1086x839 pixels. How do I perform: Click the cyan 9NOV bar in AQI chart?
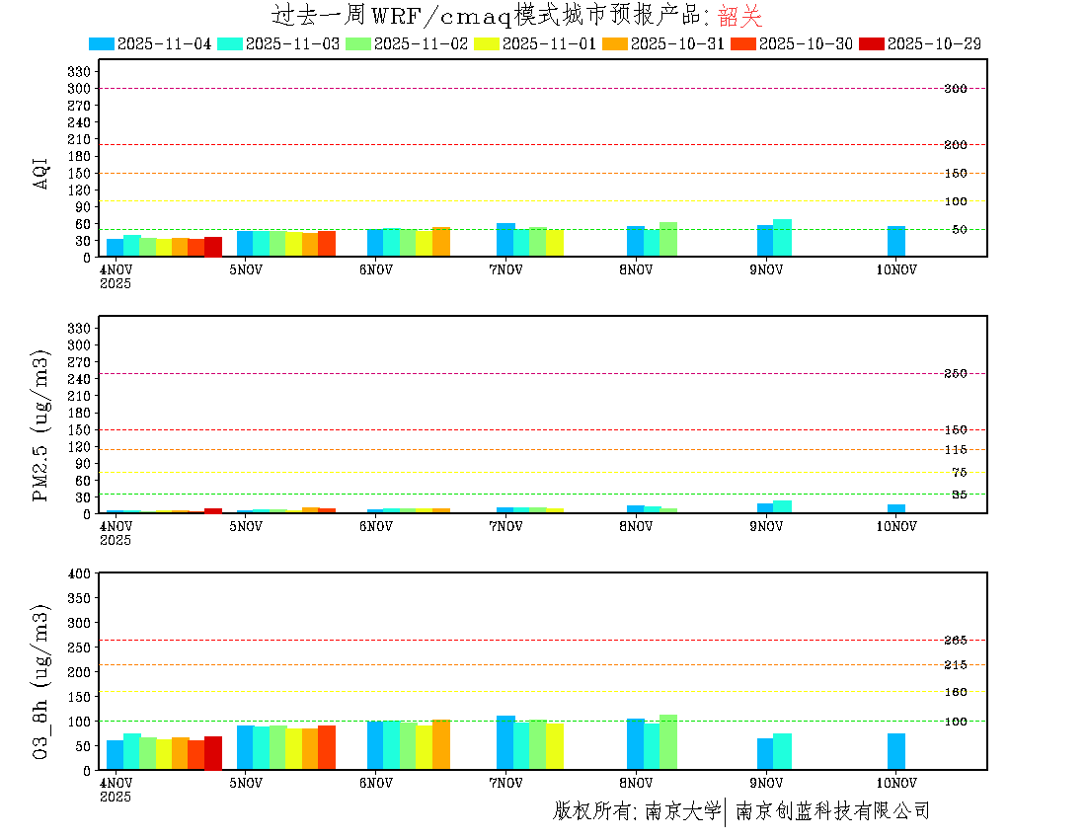pos(782,238)
